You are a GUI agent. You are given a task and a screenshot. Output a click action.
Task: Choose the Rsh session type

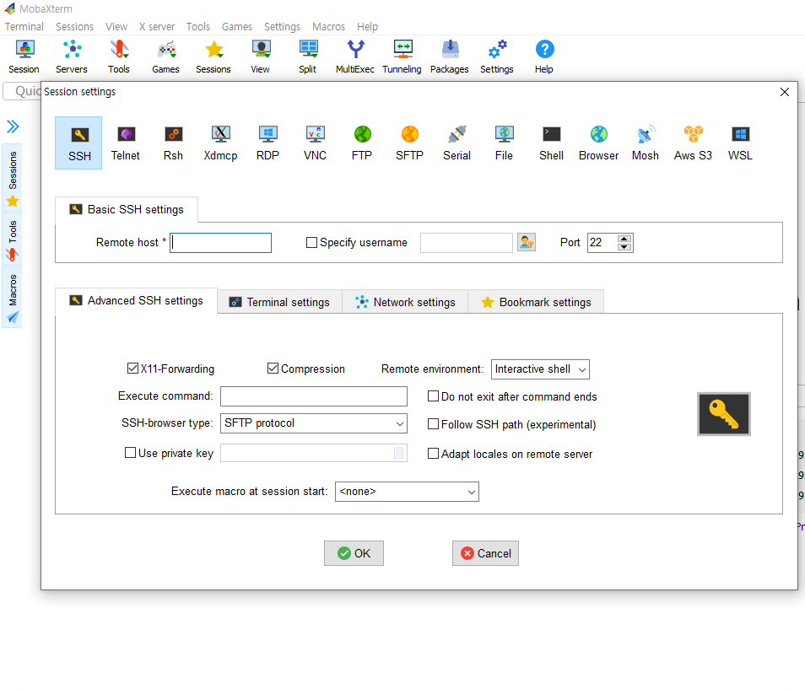(x=173, y=143)
